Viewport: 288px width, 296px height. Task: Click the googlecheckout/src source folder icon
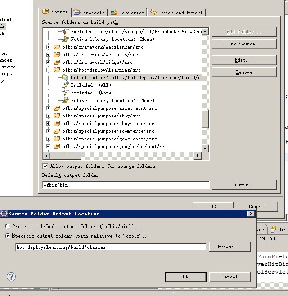point(57,146)
